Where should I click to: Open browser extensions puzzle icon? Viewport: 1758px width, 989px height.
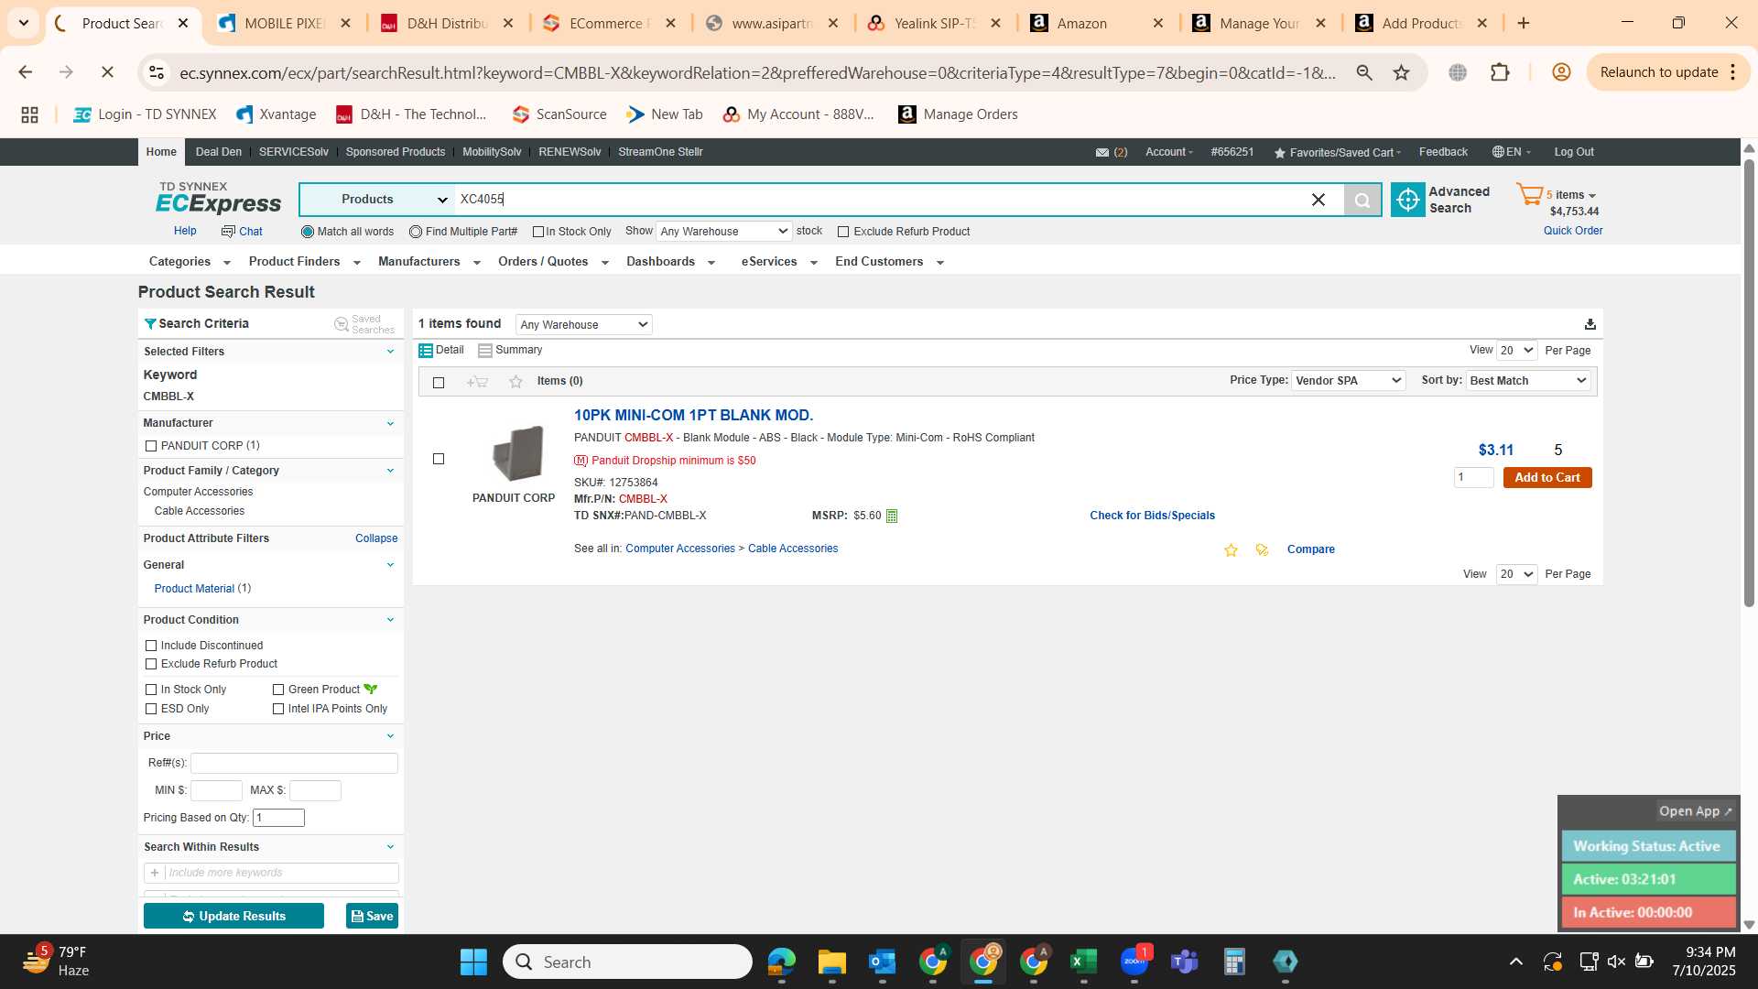coord(1500,72)
